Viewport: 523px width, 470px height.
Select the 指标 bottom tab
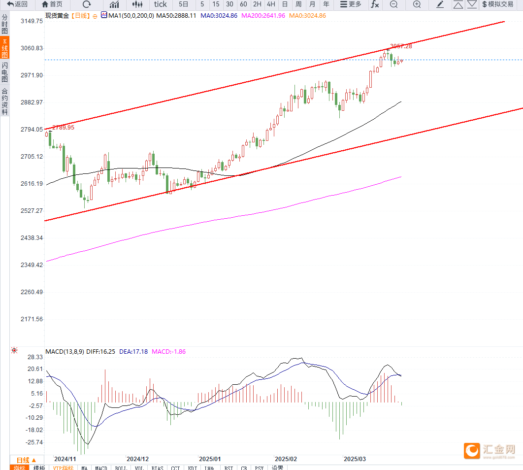point(19,468)
